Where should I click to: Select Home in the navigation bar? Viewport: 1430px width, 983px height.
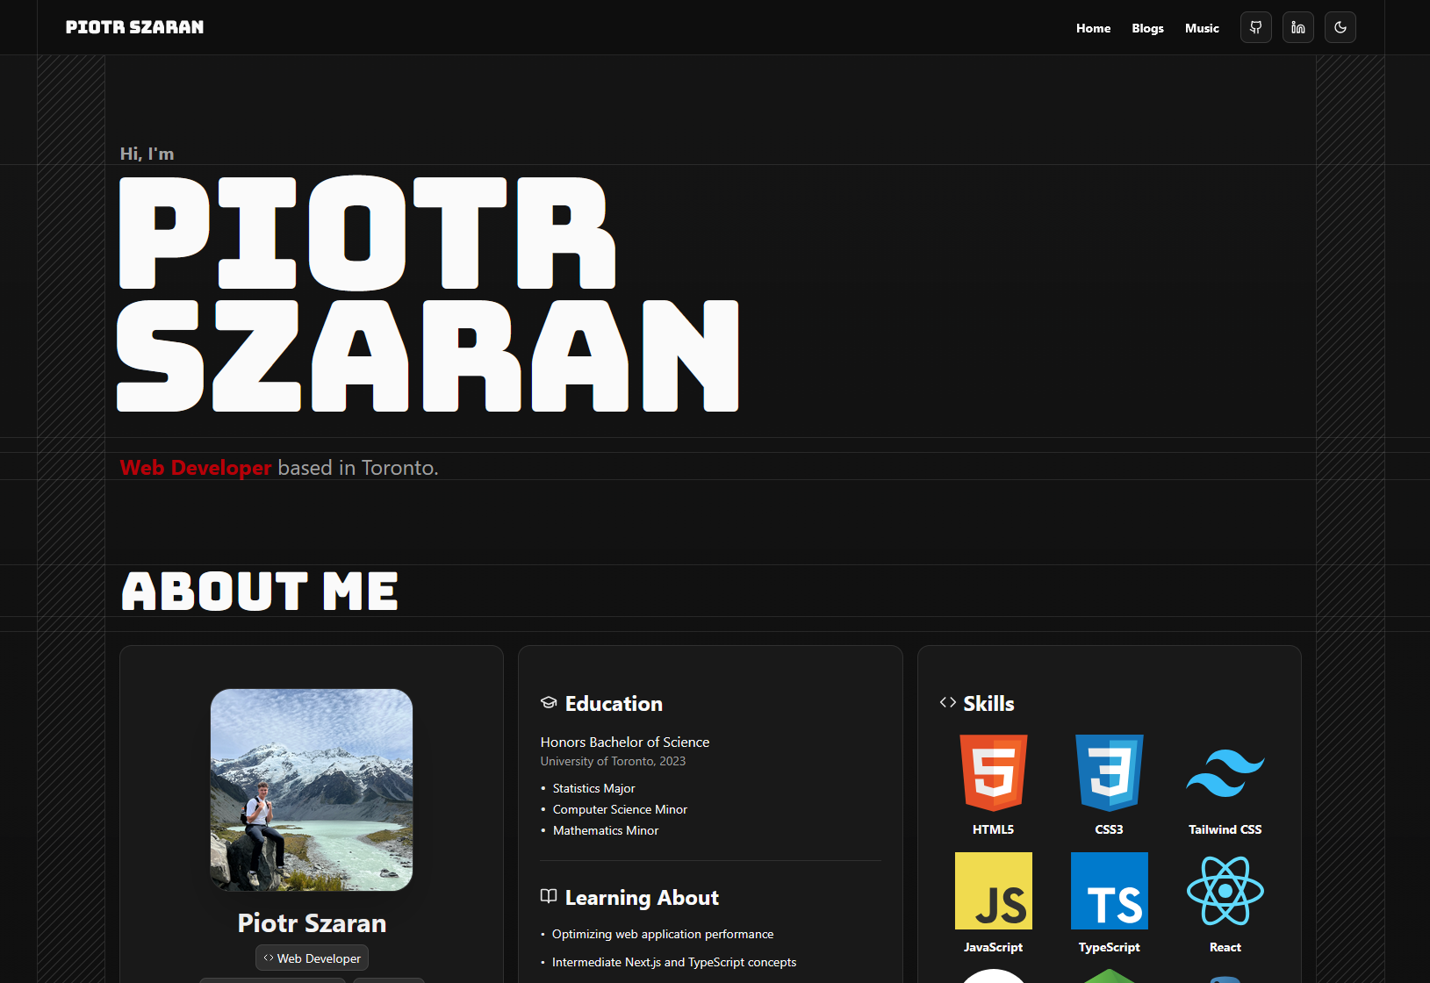1093,27
